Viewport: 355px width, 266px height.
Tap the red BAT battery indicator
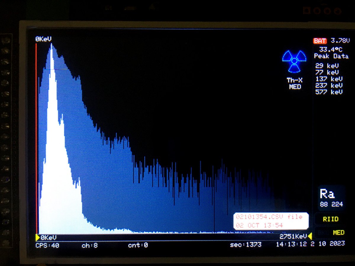point(320,41)
